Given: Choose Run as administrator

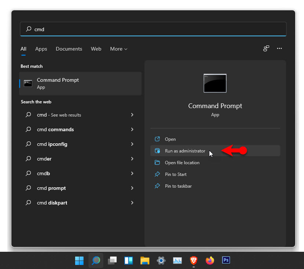Looking at the screenshot, I should point(215,151).
